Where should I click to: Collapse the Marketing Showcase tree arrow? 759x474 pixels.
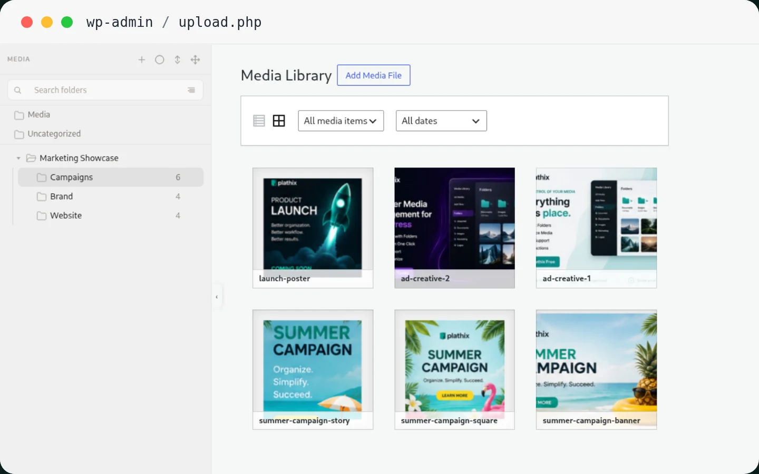click(18, 158)
